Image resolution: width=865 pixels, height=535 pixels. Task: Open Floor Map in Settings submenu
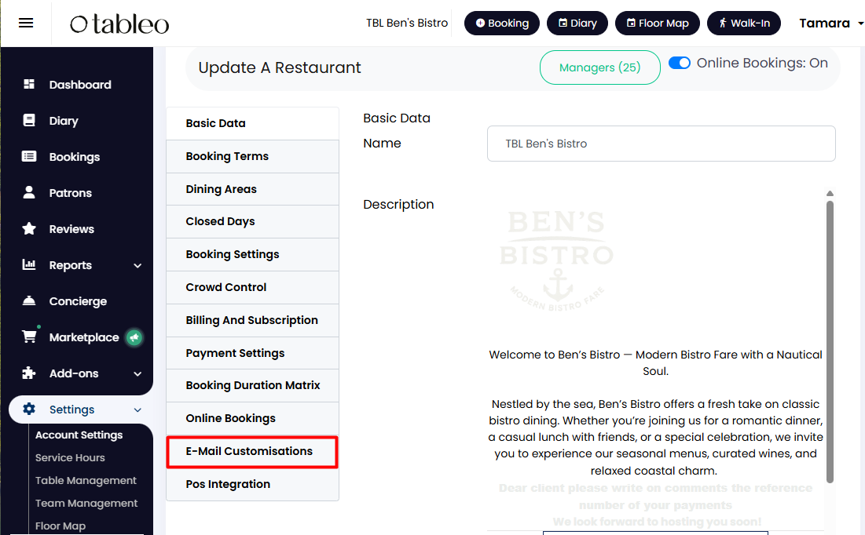60,526
